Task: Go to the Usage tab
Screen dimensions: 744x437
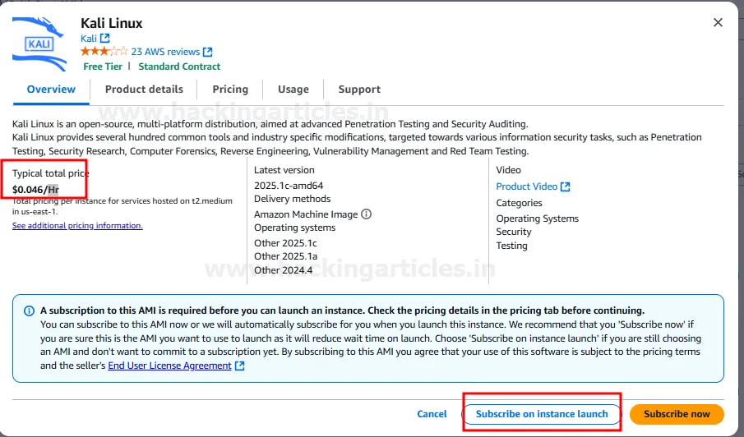Action: click(x=293, y=90)
